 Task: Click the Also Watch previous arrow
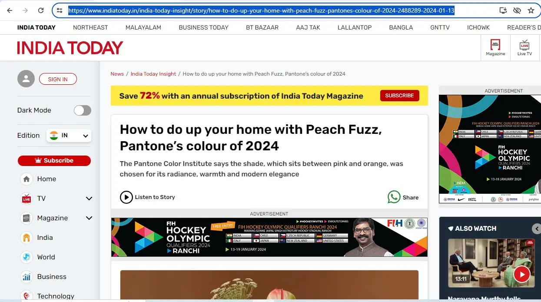(536, 229)
